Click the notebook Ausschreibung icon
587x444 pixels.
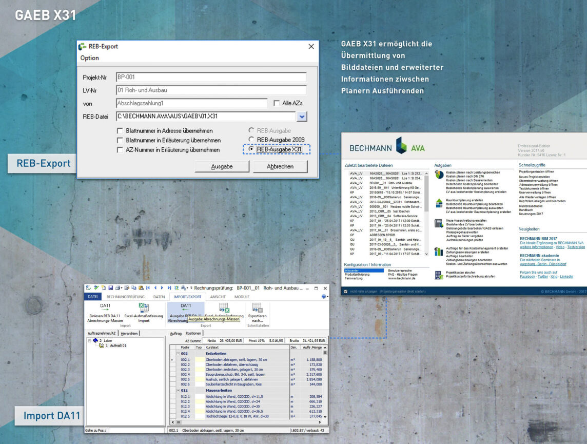tap(439, 223)
